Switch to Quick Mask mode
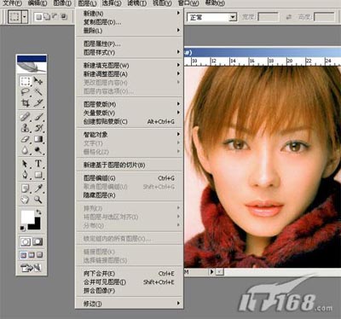The height and width of the screenshot is (319, 341). point(38,241)
